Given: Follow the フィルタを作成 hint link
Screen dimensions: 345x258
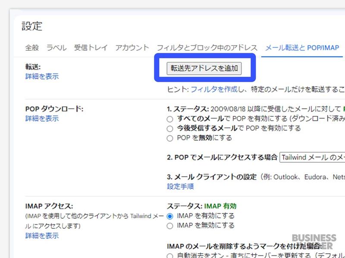Looking at the screenshot, I should click(x=214, y=89).
